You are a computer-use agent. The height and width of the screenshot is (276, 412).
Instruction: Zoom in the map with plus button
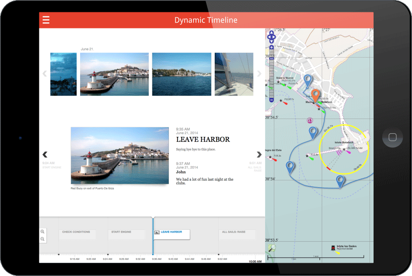[x=271, y=48]
